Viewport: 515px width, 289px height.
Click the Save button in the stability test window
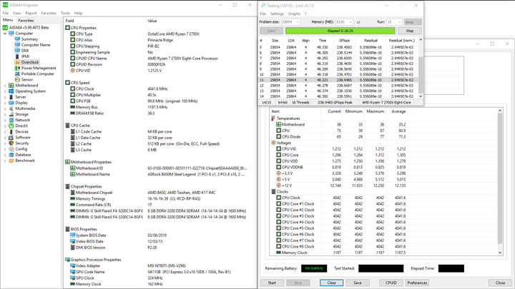(358, 283)
